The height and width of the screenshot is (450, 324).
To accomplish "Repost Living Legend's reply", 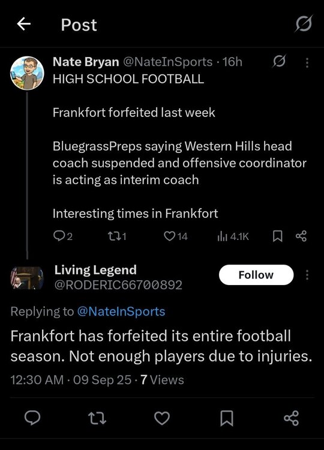I will (97, 418).
